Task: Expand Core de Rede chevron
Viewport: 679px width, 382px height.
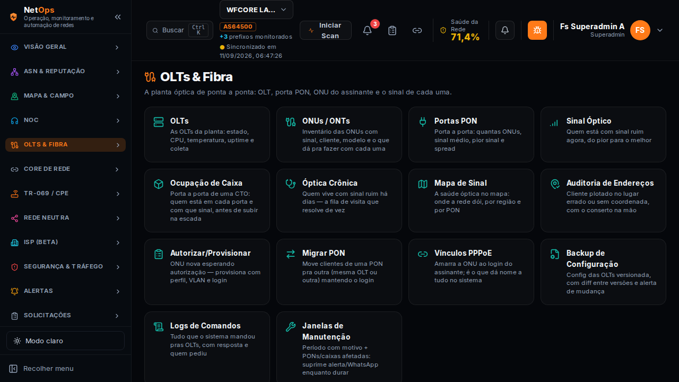Action: pyautogui.click(x=117, y=169)
